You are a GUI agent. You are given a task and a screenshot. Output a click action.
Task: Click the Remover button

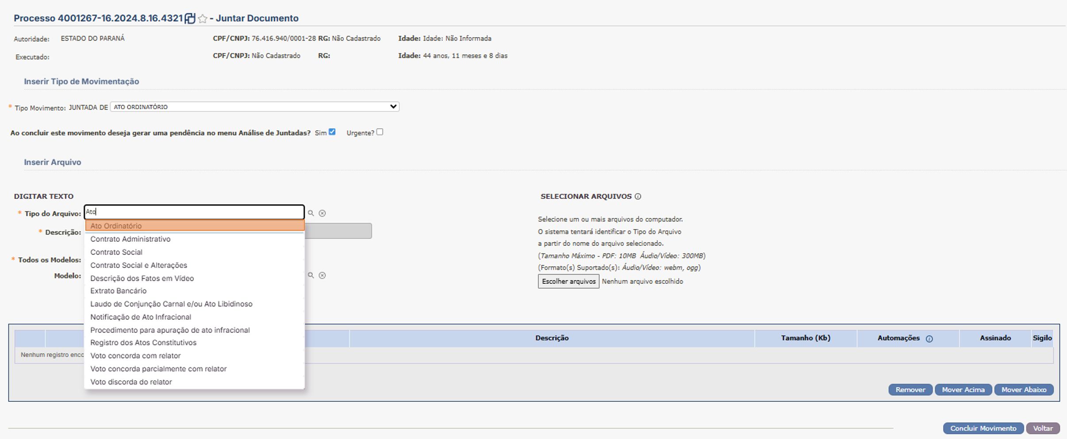tap(910, 390)
